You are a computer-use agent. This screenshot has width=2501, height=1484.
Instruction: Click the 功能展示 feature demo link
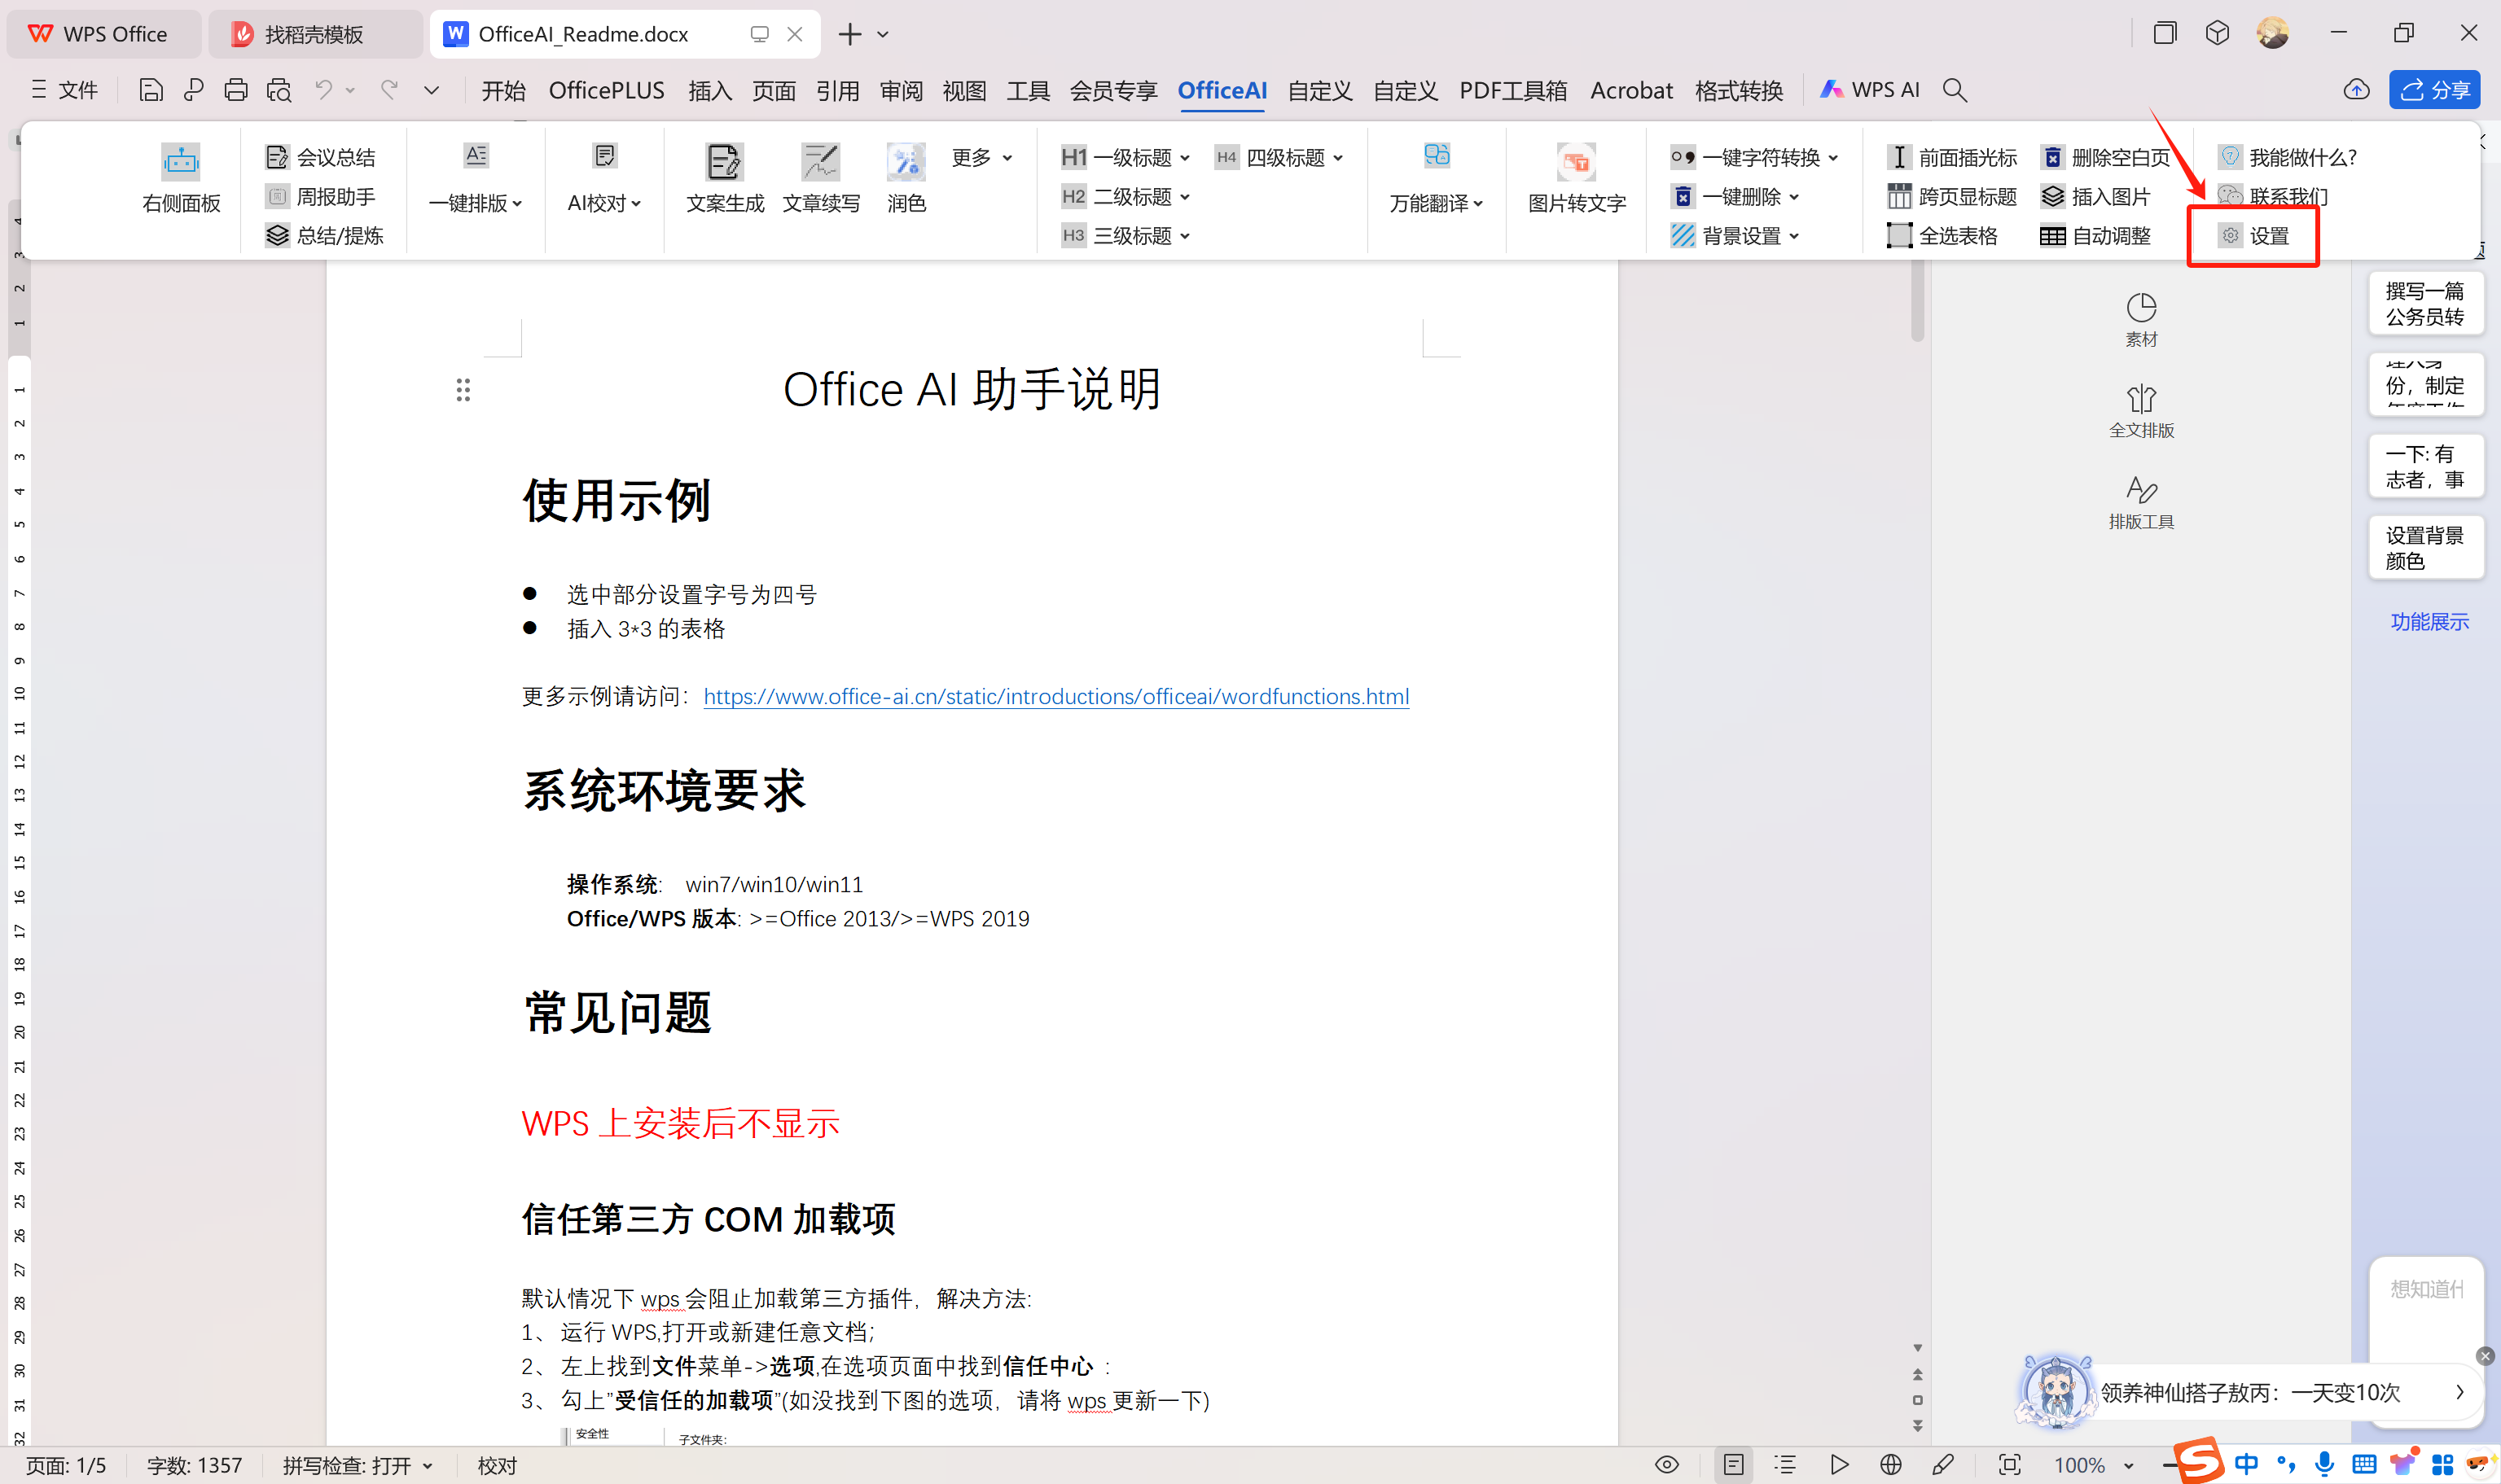point(2429,622)
